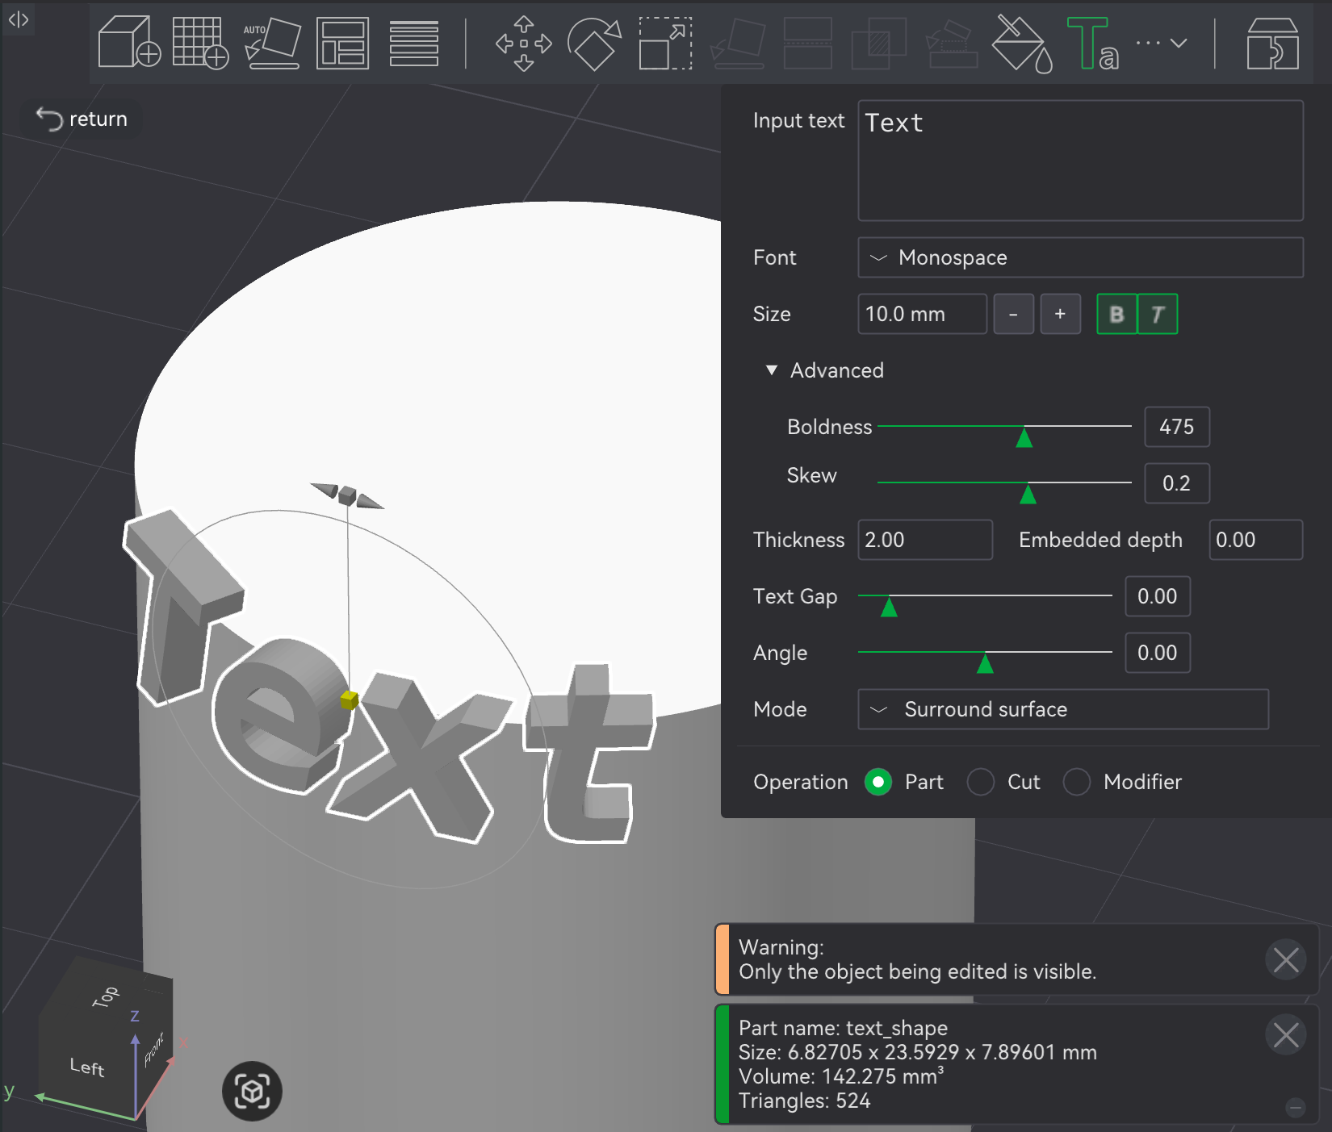Click the yellow text position handle
The image size is (1332, 1132).
coord(350,700)
